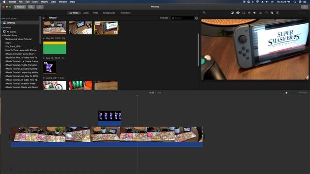Open the clip information icon

click(278, 13)
